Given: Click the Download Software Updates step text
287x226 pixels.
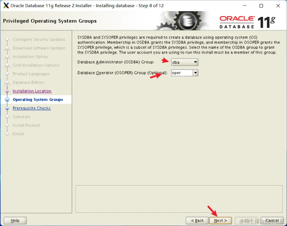Looking at the screenshot, I should [39, 48].
